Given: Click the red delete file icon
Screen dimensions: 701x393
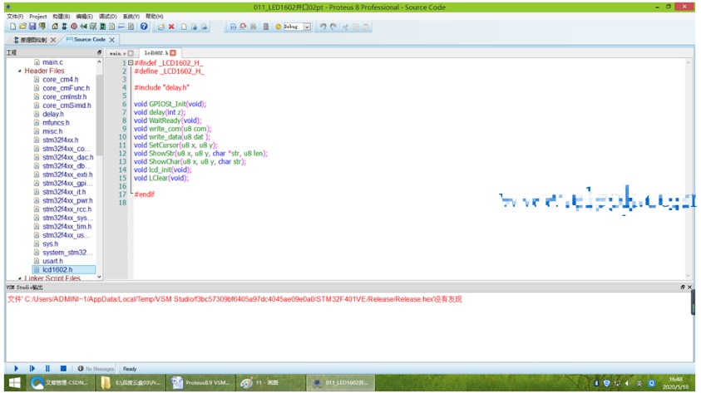Looking at the screenshot, I should (x=171, y=27).
